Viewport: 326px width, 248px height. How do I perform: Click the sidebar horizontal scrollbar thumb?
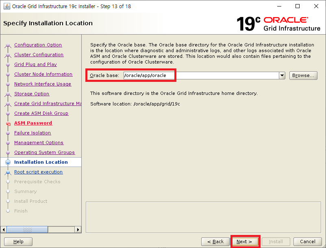pos(27,230)
